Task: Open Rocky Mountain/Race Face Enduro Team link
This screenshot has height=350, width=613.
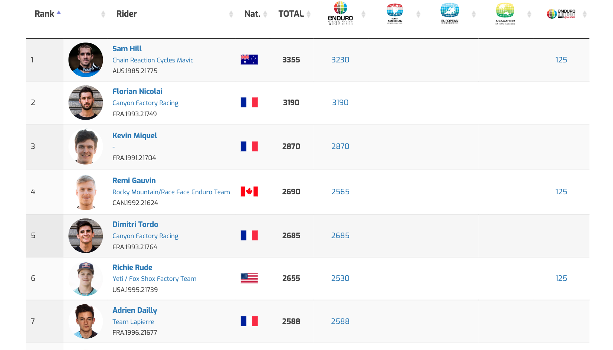Action: click(171, 192)
